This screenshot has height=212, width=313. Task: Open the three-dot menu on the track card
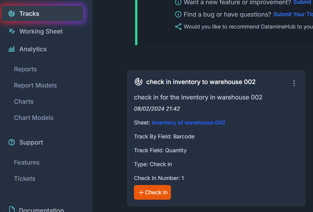click(294, 83)
